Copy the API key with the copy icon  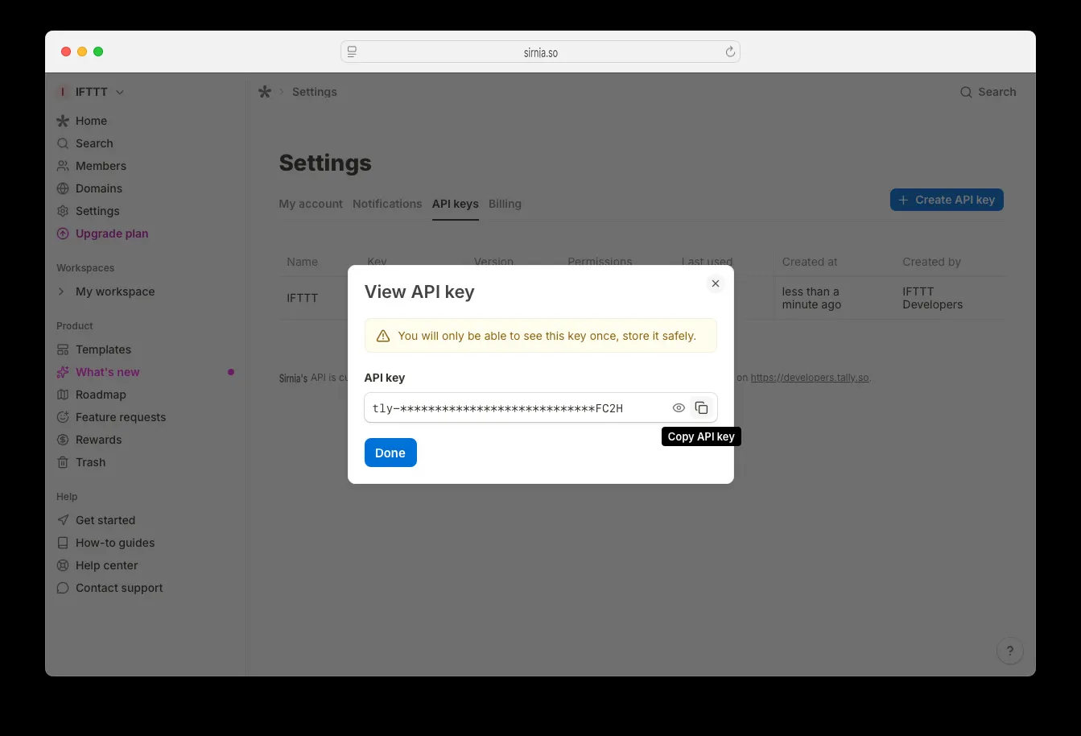point(702,408)
